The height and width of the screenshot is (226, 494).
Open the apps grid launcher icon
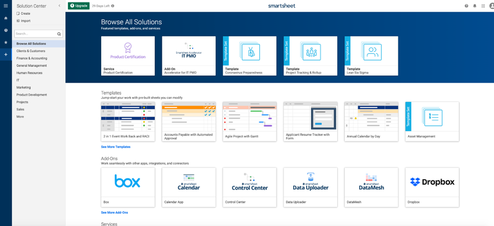coord(483,6)
